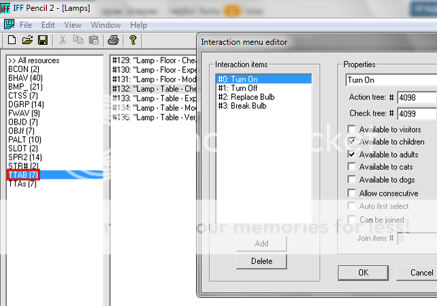437x306 pixels.
Task: Click the Help question mark icon
Action: [133, 41]
